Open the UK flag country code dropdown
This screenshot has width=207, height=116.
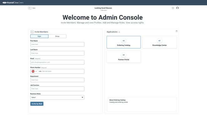point(34,71)
